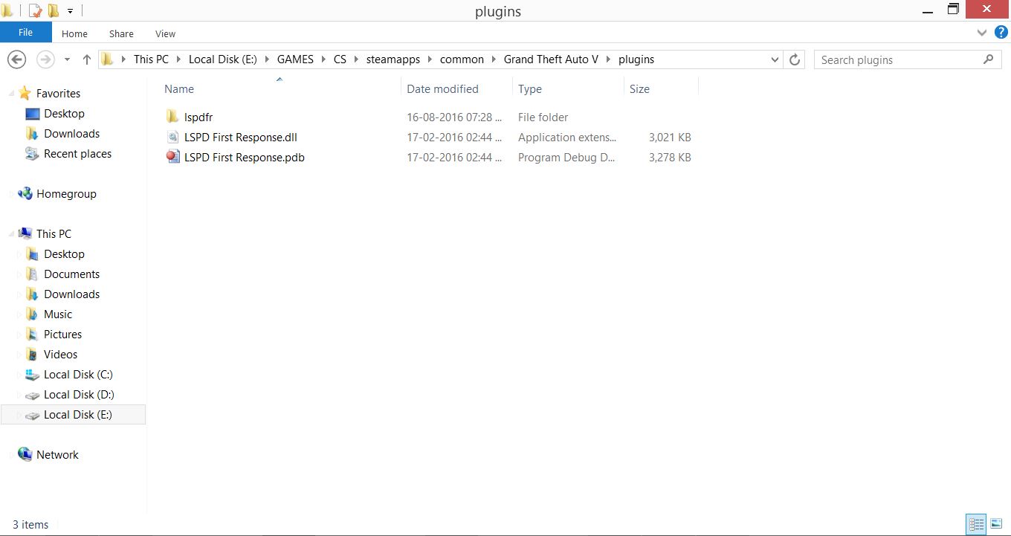Click the Videos folder icon in sidebar
Screen dimensions: 1011x536
click(32, 354)
